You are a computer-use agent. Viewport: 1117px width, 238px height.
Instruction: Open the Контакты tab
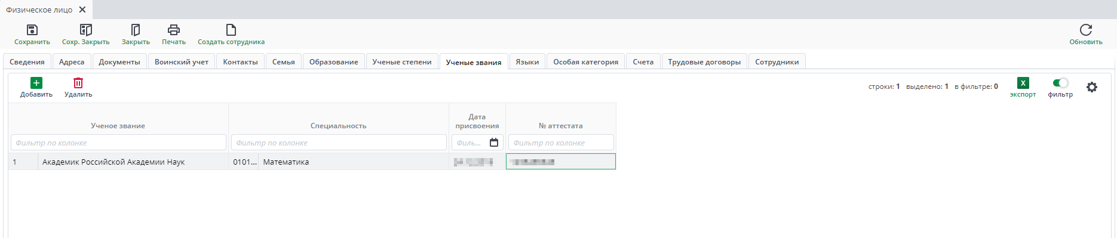(x=240, y=62)
